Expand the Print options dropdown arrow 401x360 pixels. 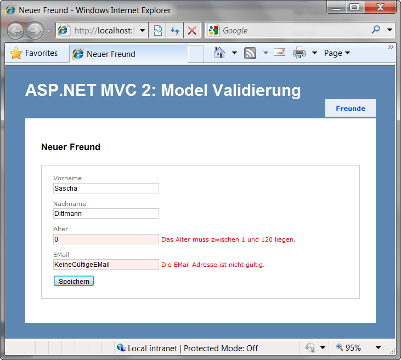point(314,53)
